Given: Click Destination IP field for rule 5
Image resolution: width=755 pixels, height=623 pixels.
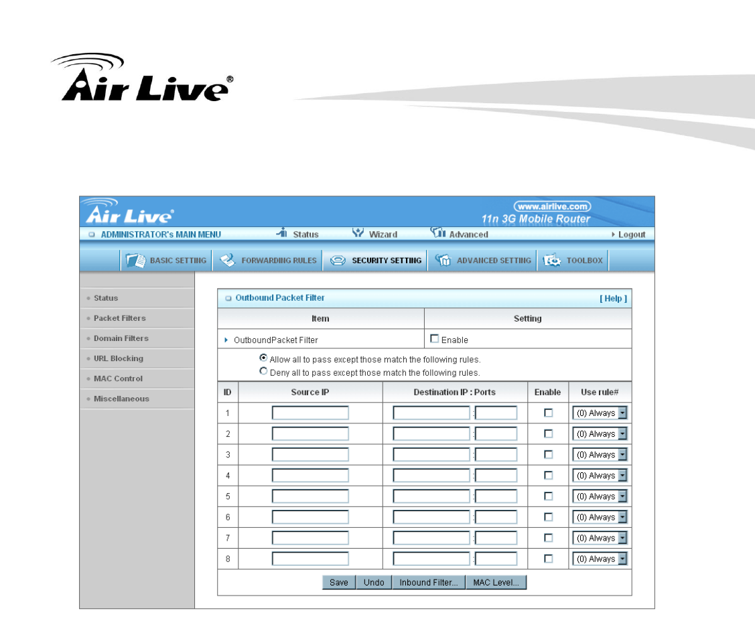Looking at the screenshot, I should pos(431,496).
